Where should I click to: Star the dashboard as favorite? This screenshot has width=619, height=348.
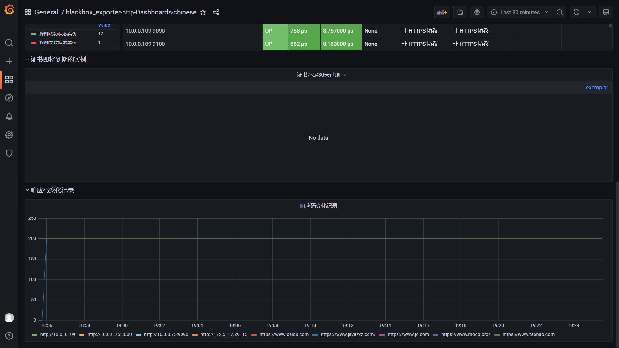coord(203,12)
